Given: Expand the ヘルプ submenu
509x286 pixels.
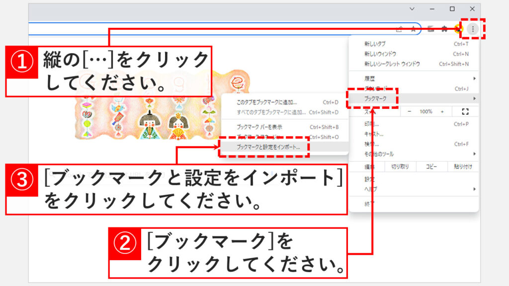Looking at the screenshot, I should 414,189.
